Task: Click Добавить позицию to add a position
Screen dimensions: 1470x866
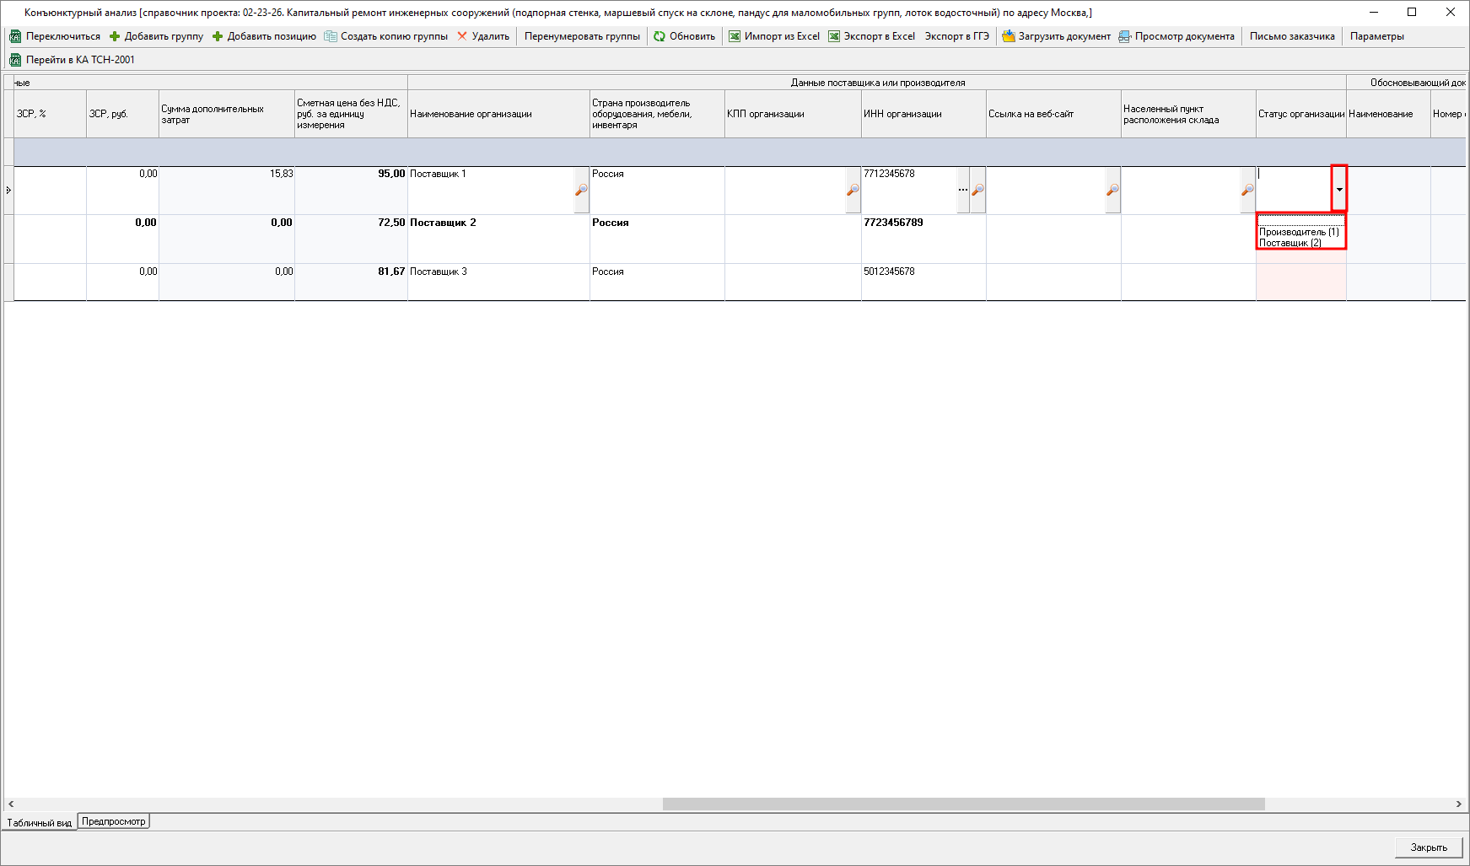Action: coord(264,36)
